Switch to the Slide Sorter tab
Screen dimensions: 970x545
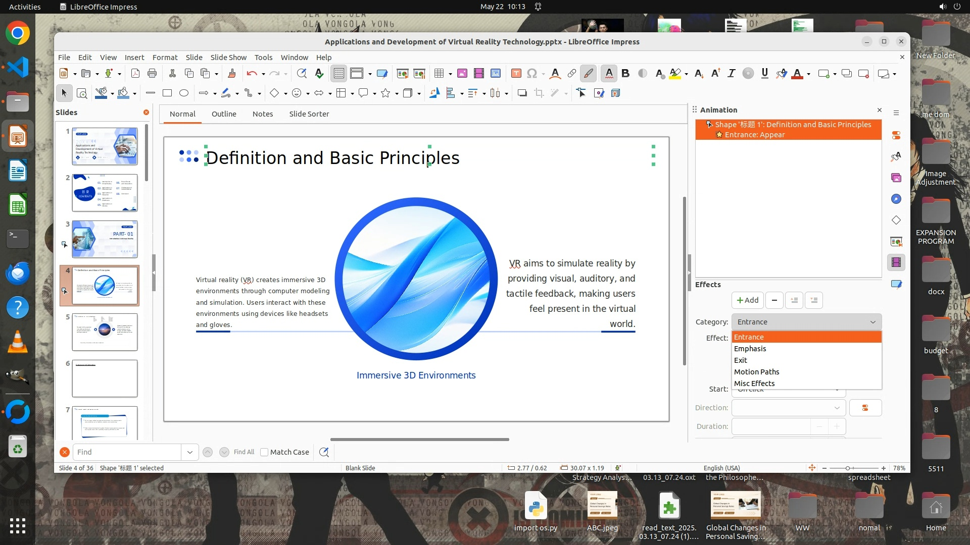pos(309,114)
